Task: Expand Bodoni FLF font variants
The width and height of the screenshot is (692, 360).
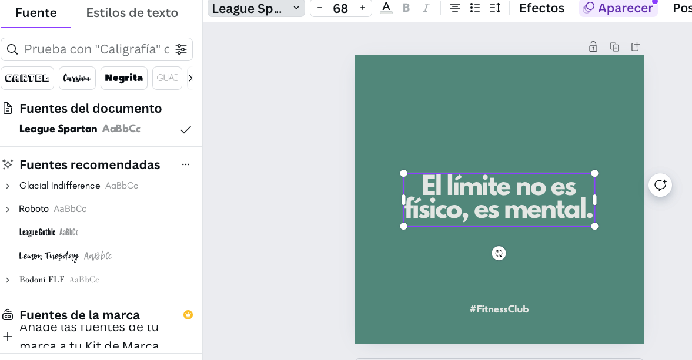Action: (x=8, y=280)
